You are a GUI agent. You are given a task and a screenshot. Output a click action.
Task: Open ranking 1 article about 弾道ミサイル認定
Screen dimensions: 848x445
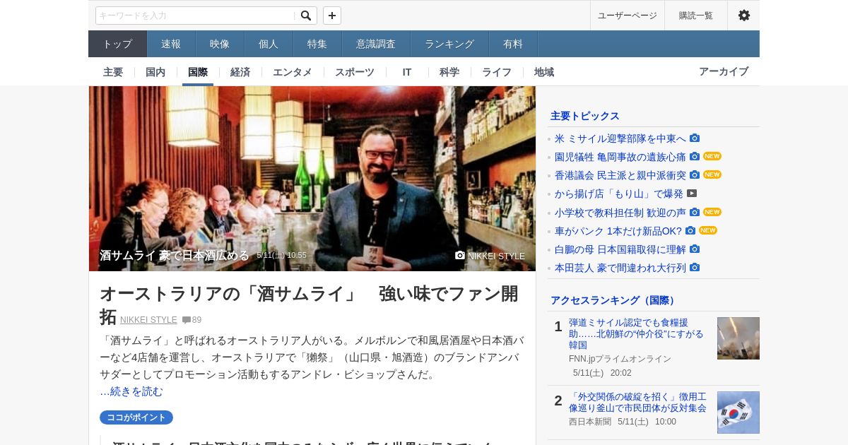click(x=636, y=333)
